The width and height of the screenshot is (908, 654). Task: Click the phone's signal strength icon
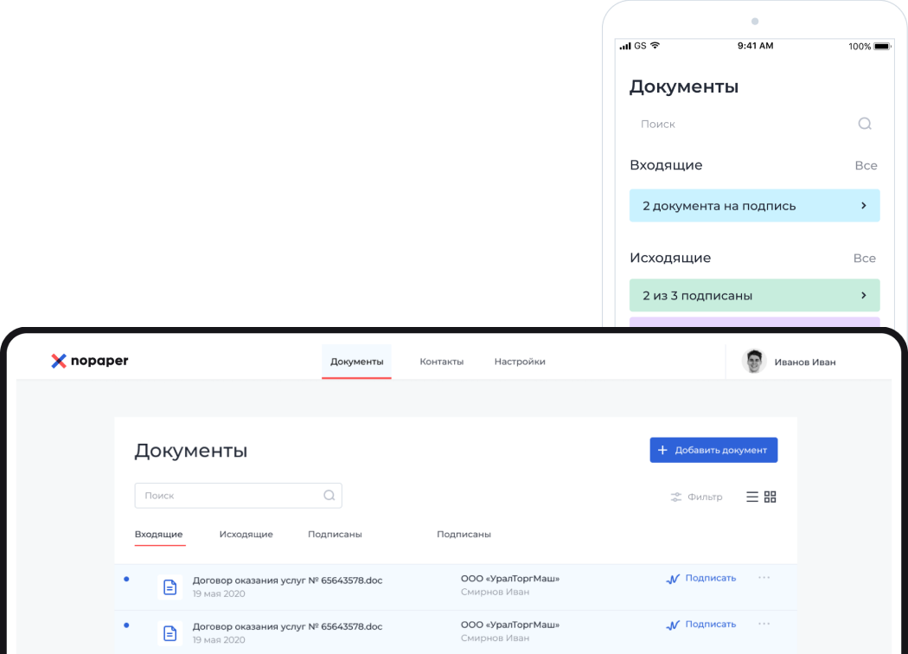(x=625, y=46)
